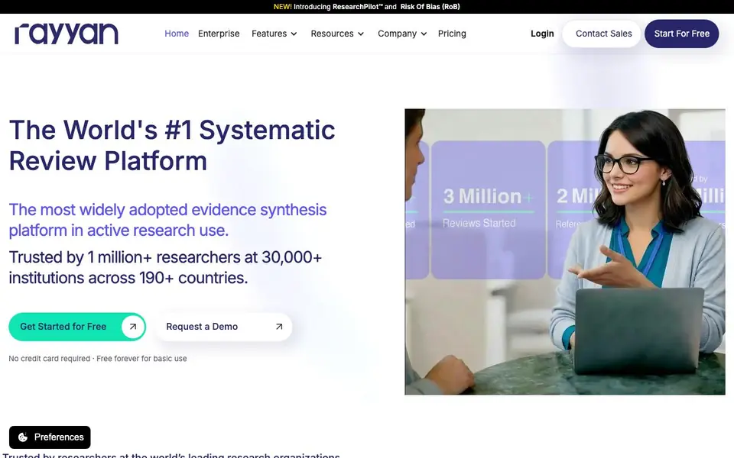Click the Login link

(542, 34)
